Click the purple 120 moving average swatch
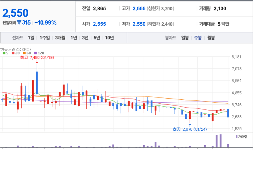The height and width of the screenshot is (177, 253). coord(36,53)
